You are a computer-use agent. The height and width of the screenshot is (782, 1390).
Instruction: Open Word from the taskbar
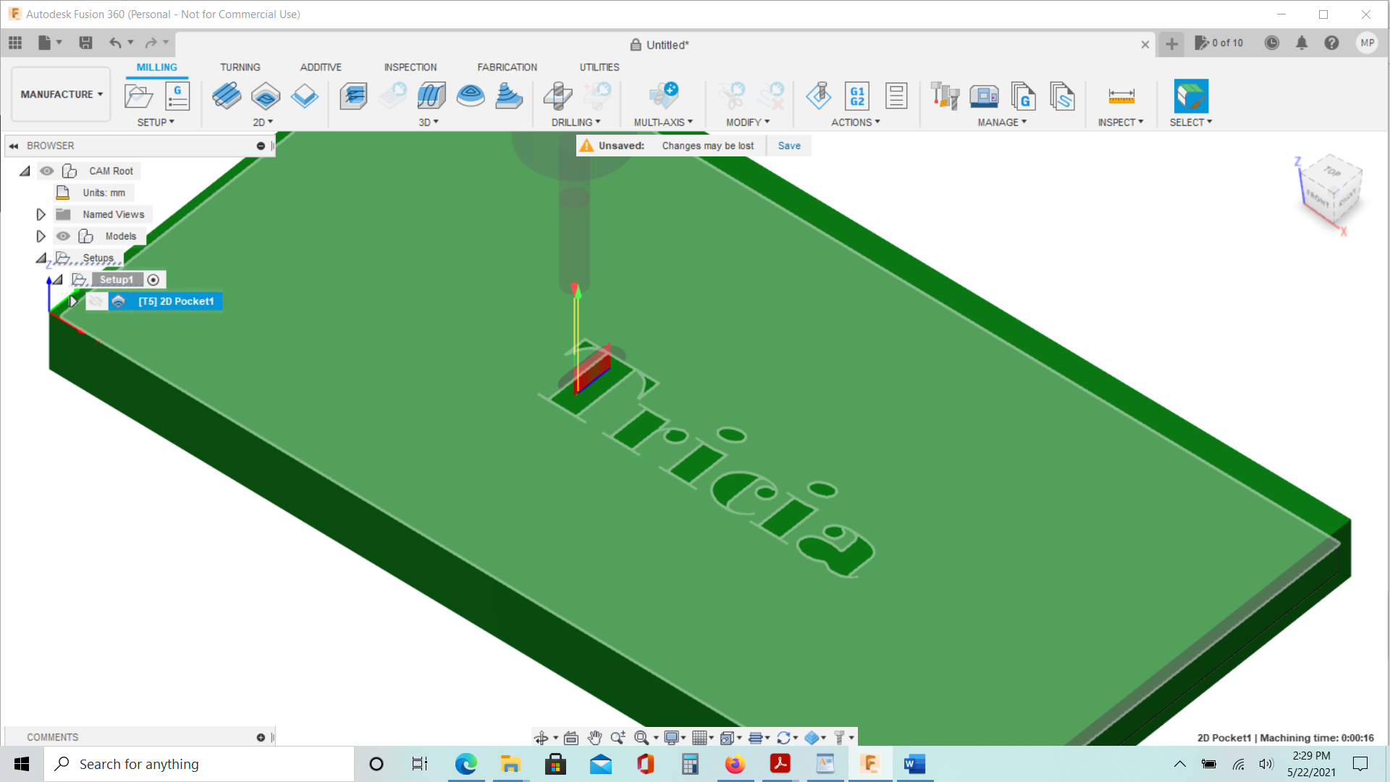click(x=914, y=764)
